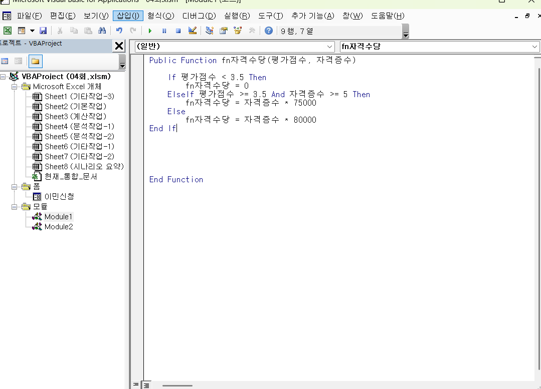This screenshot has height=389, width=541.
Task: Collapse the Microsoft Excel 개체 folder
Action: pos(15,87)
